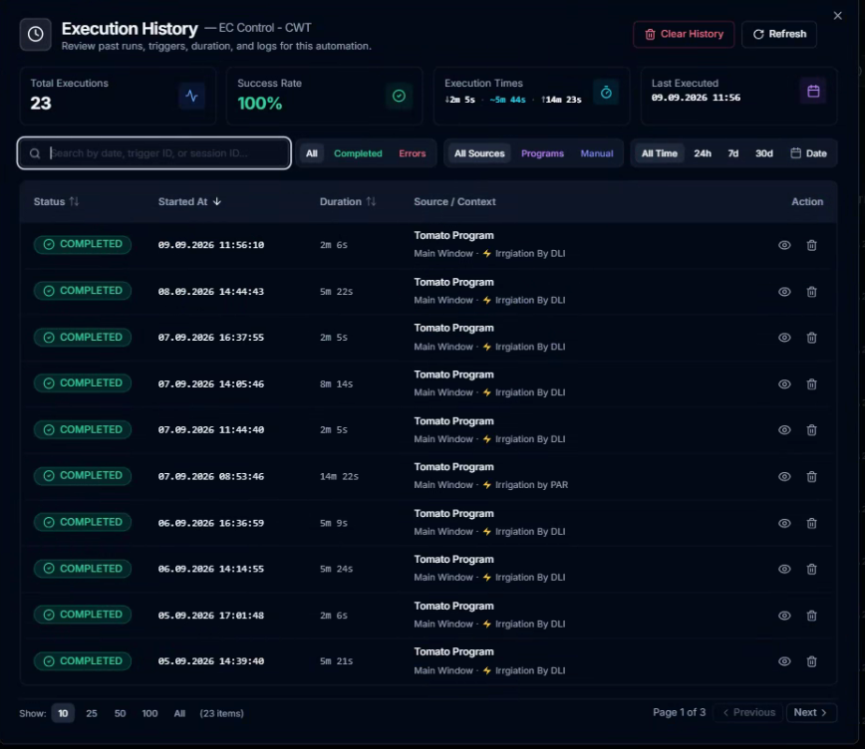Image resolution: width=865 pixels, height=749 pixels.
Task: Filter by Completed executions
Action: click(358, 153)
